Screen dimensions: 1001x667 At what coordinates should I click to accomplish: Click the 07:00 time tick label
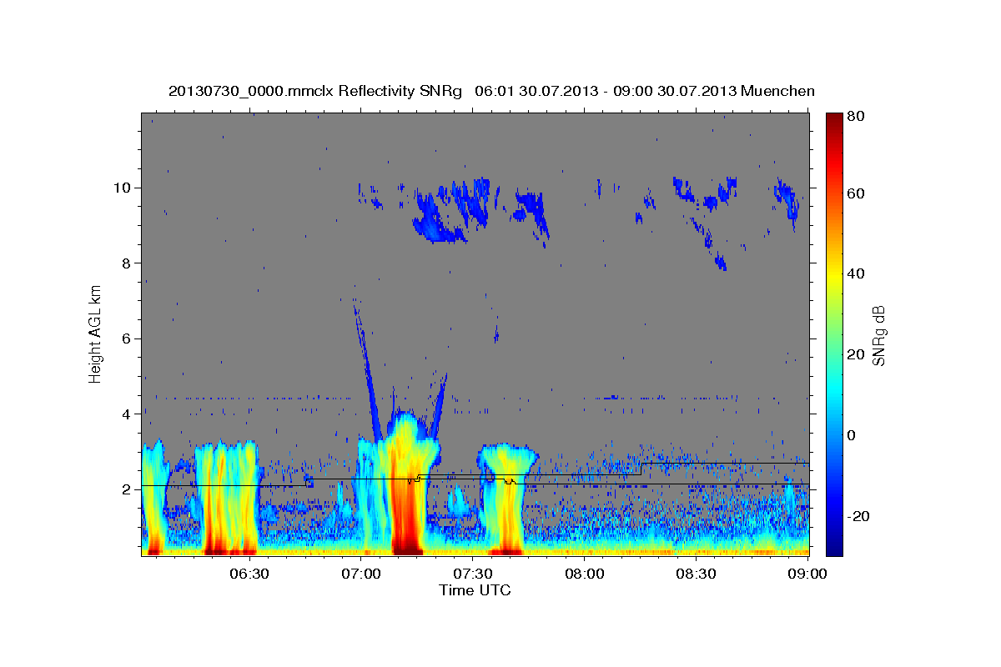[361, 574]
